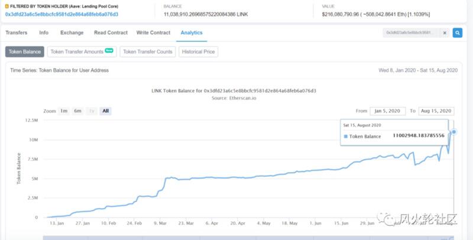Click the '4. May' x-axis label
The width and height of the screenshot is (473, 240).
point(263,223)
